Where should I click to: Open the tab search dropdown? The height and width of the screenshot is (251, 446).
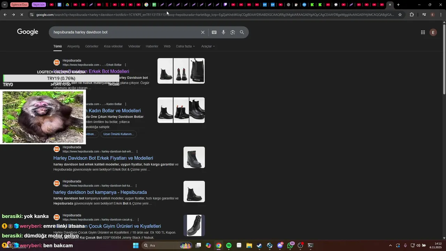pyautogui.click(x=5, y=5)
